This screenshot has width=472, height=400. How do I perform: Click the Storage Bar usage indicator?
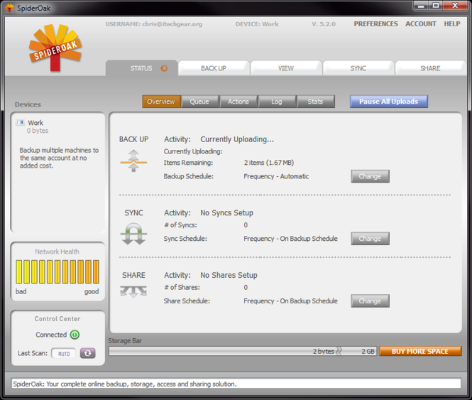(x=243, y=351)
